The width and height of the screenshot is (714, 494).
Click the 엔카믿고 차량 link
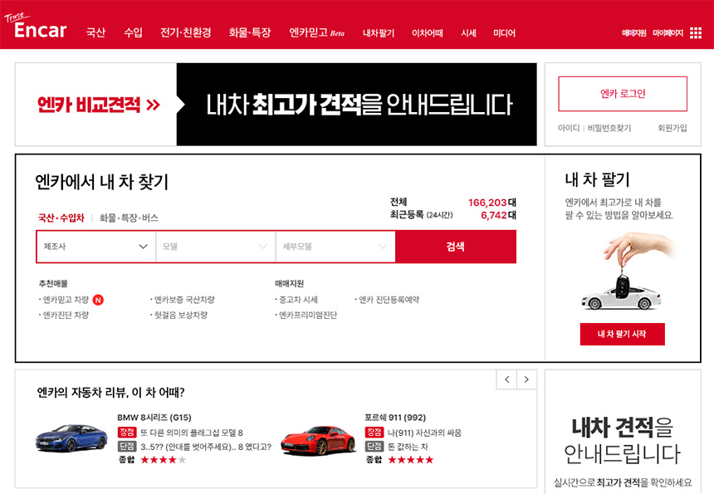[66, 300]
